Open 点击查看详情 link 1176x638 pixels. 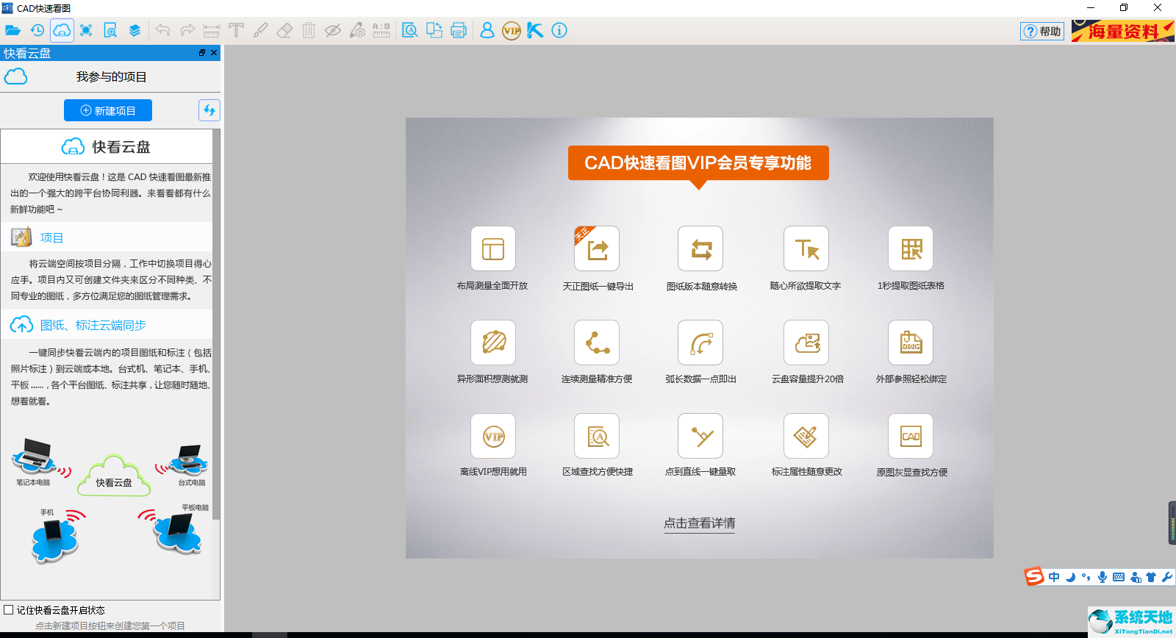700,523
